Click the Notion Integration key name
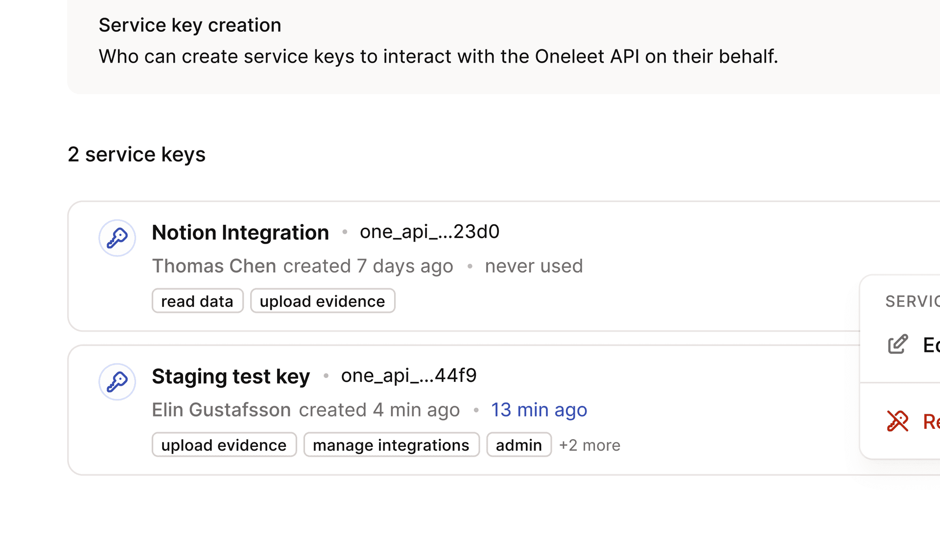This screenshot has height=537, width=940. pyautogui.click(x=240, y=232)
